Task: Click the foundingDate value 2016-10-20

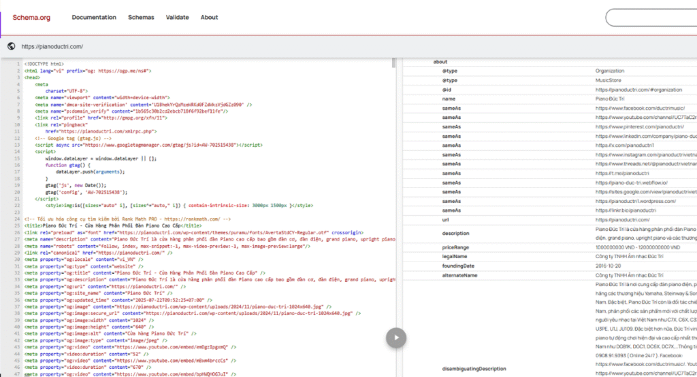Action: click(x=609, y=266)
